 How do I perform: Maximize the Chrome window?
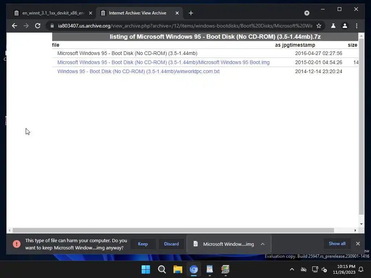pos(339,9)
